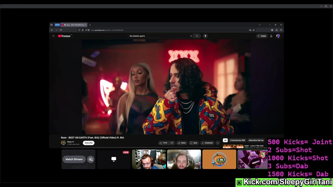Image resolution: width=333 pixels, height=187 pixels.
Task: Open the Russ channel avatar
Action: click(63, 143)
